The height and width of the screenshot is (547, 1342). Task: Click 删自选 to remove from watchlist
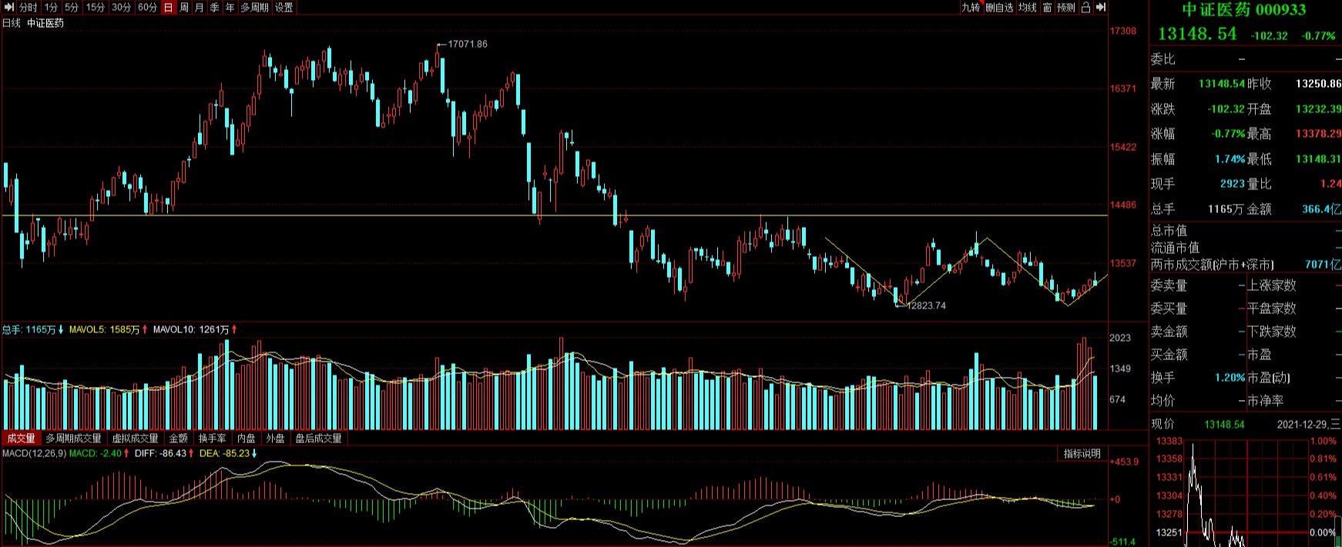coord(999,7)
